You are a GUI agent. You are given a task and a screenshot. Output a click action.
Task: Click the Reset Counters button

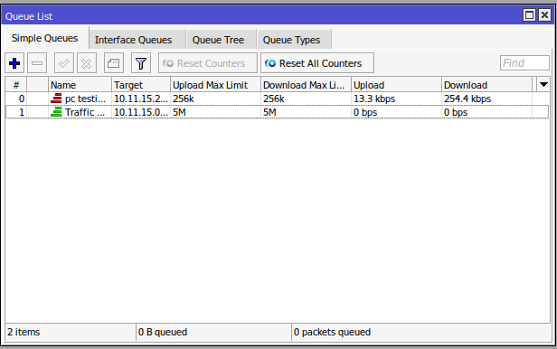coord(208,63)
